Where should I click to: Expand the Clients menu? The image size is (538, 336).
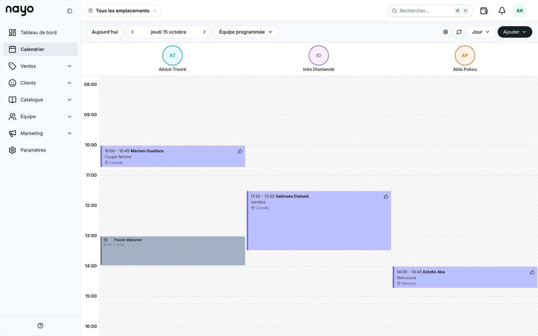tap(40, 83)
